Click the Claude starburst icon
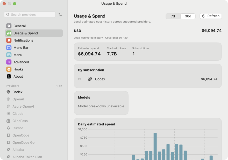The width and height of the screenshot is (228, 160). [x=9, y=114]
